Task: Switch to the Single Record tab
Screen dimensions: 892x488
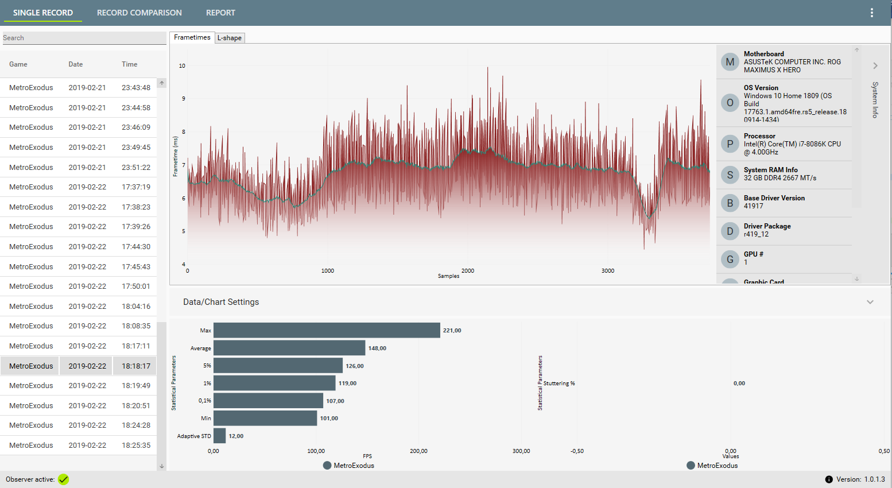Action: [43, 13]
